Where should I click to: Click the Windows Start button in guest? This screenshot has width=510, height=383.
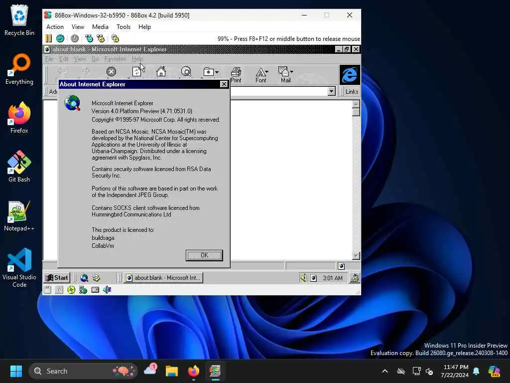click(57, 278)
